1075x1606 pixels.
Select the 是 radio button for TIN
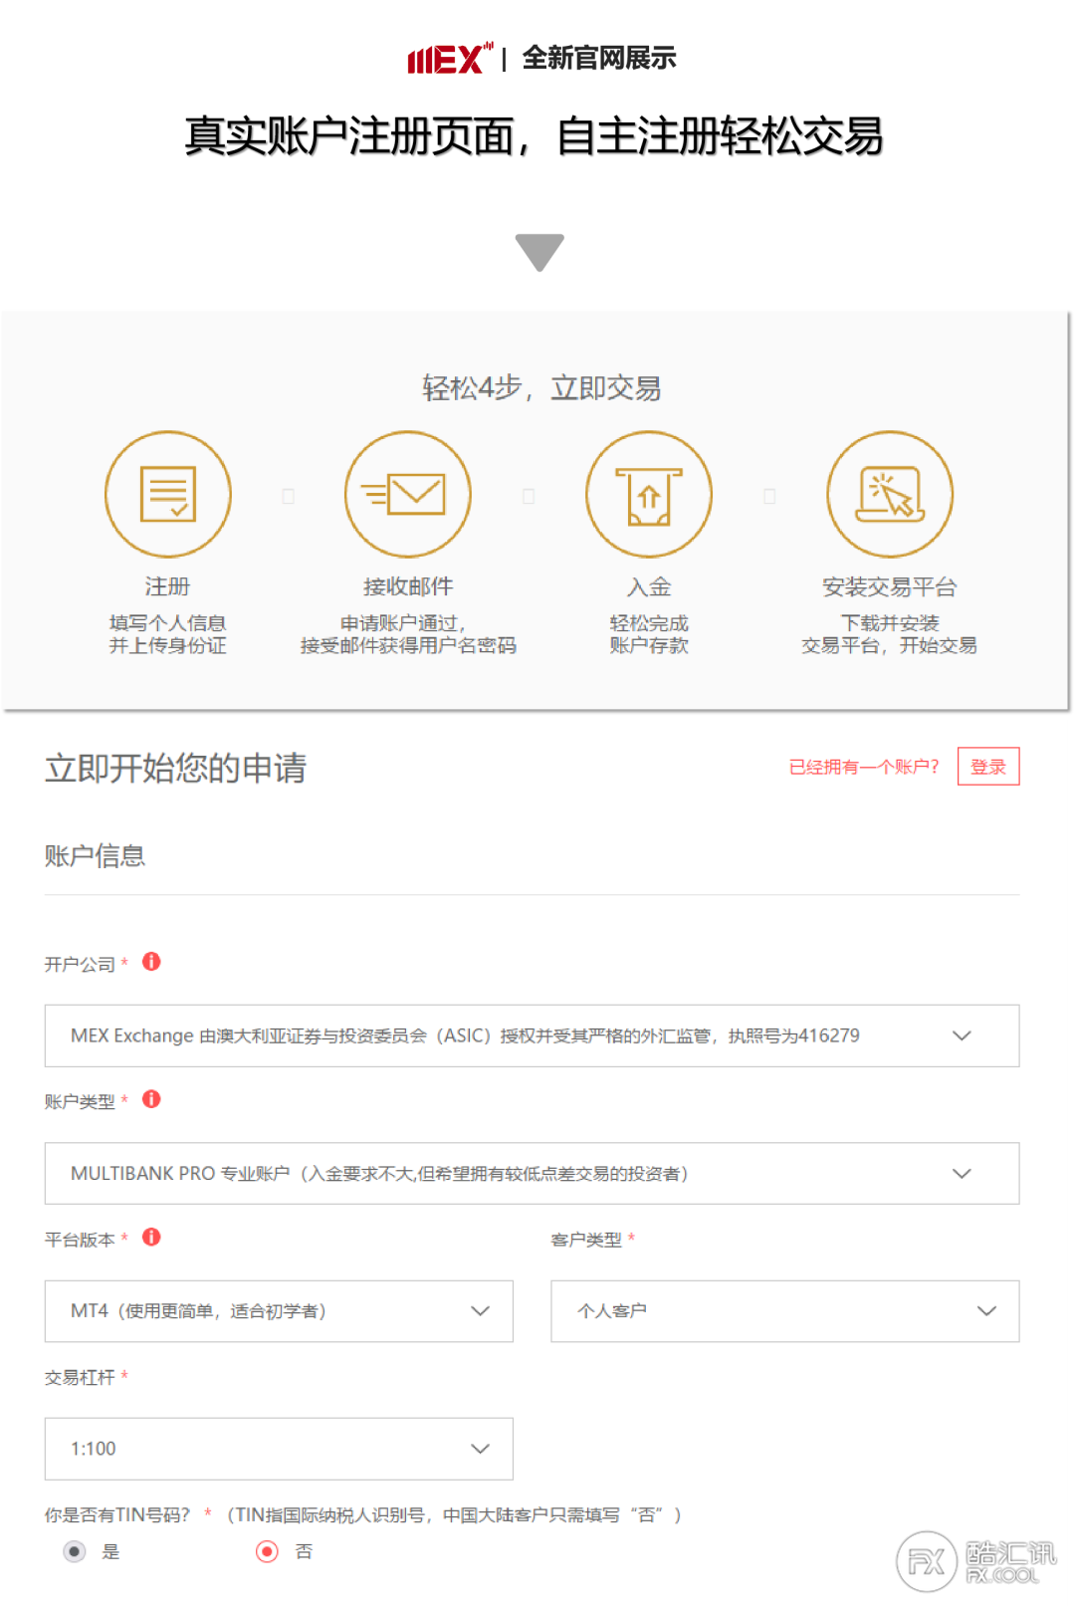tap(75, 1551)
